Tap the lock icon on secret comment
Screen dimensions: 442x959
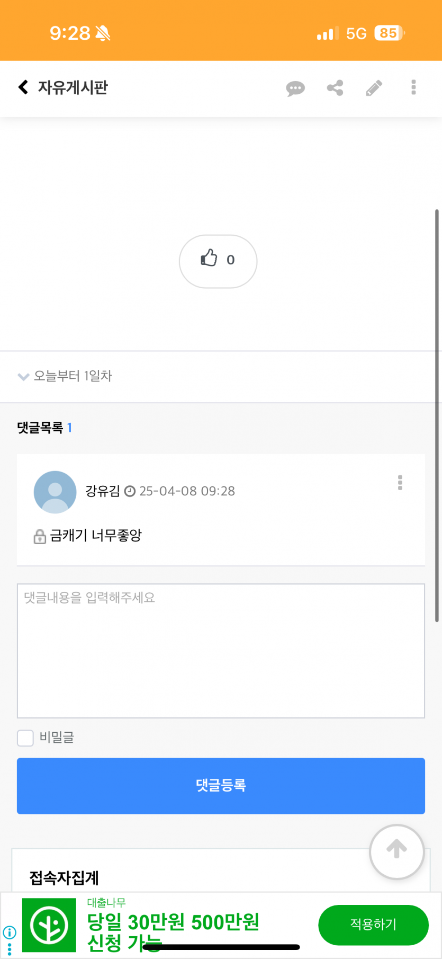40,537
